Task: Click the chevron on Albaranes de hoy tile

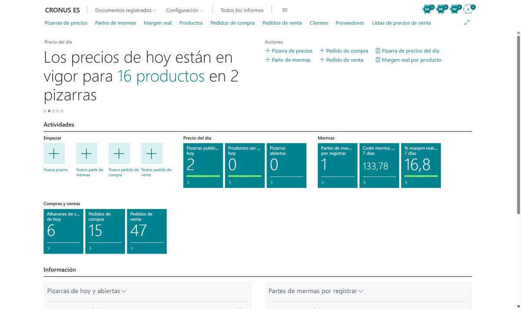Action: point(49,248)
